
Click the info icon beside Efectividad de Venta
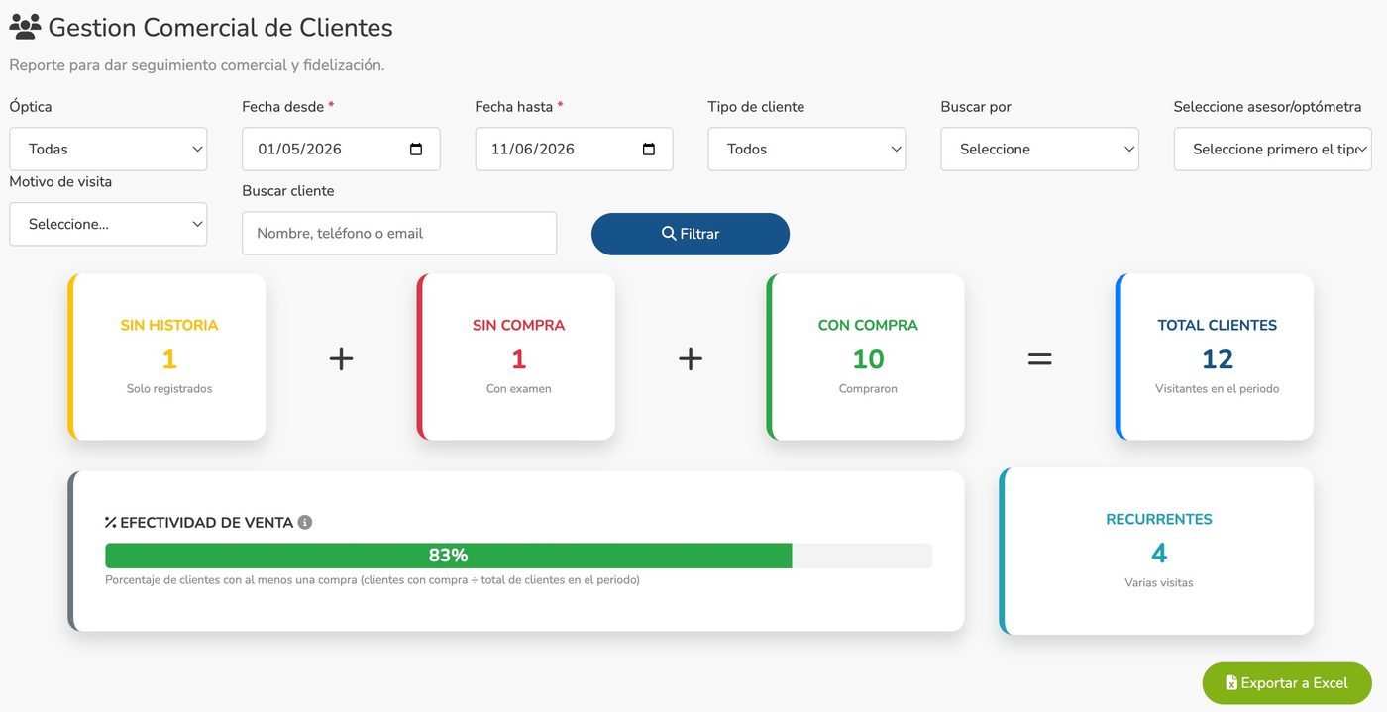pos(305,522)
